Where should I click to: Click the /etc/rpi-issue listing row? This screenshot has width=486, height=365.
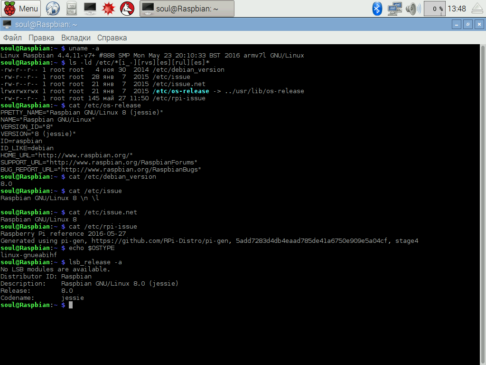[x=103, y=98]
